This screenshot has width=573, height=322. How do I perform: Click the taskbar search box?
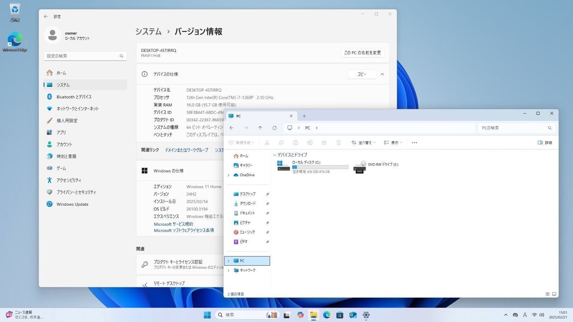247,315
